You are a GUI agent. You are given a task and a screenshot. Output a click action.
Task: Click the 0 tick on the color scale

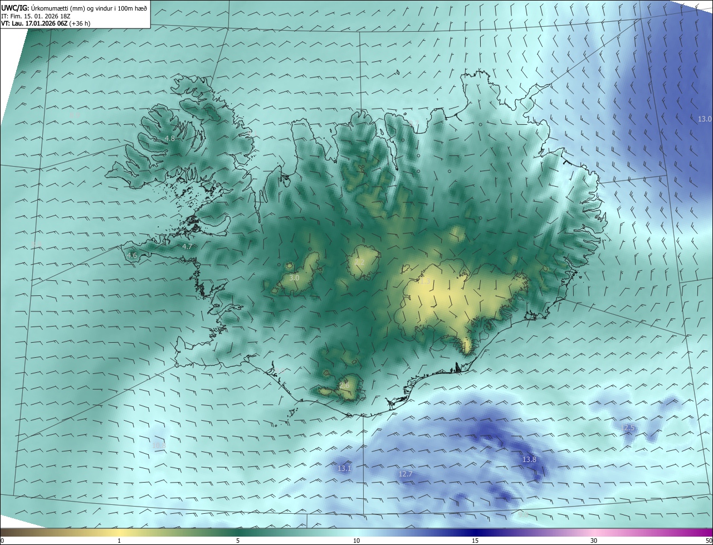coord(2,541)
